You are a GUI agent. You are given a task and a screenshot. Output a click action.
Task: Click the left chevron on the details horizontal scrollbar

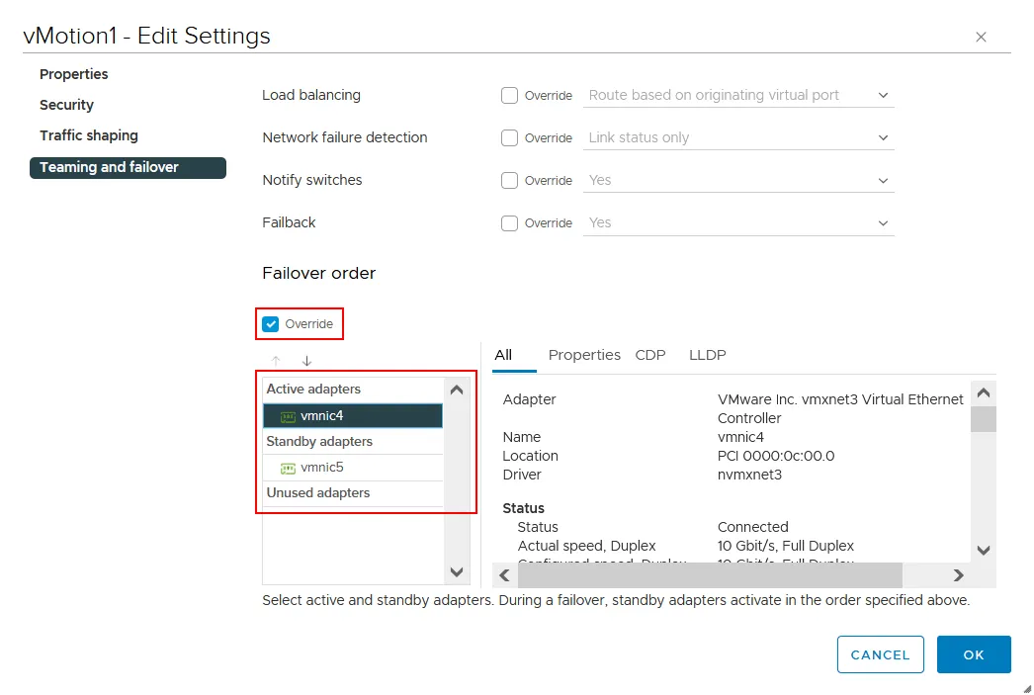pyautogui.click(x=504, y=574)
